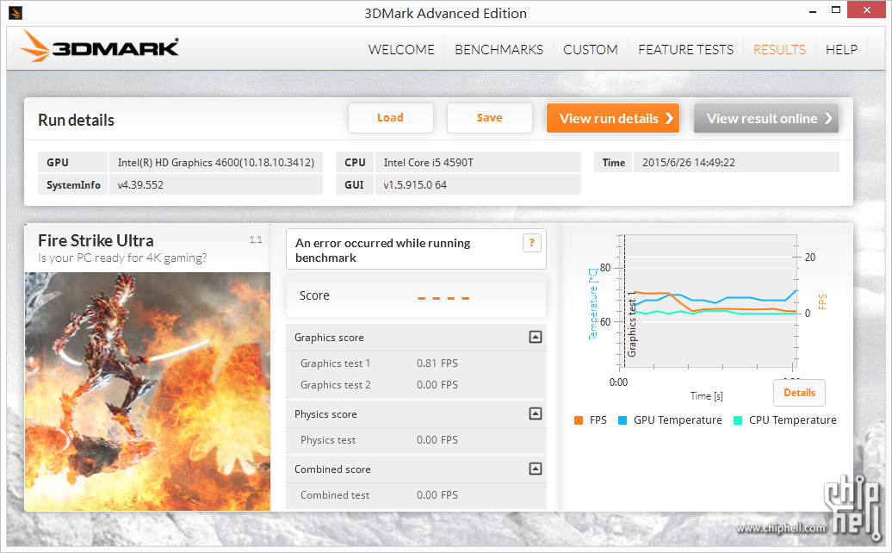Screen dimensions: 892x553
Task: Go to the CUSTOM tab
Action: click(591, 49)
